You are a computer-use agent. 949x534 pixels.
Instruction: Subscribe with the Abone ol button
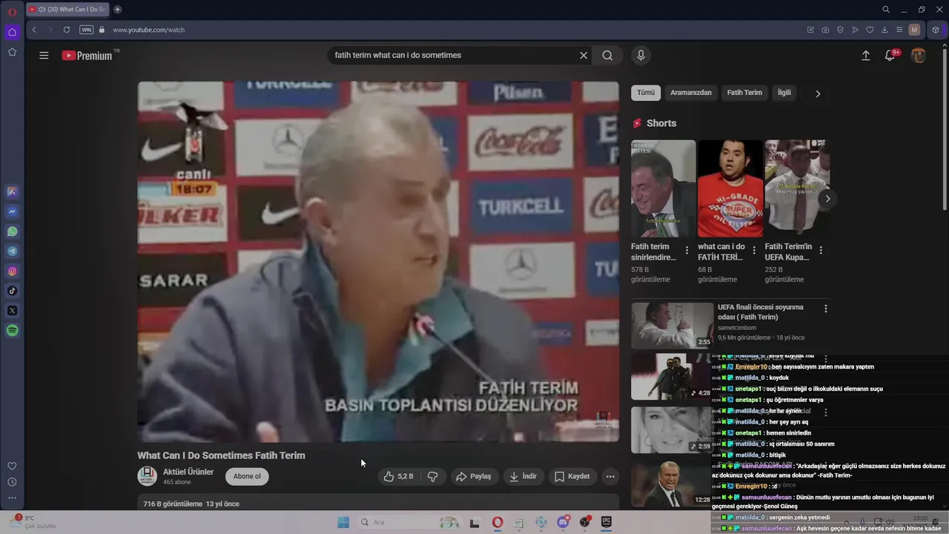tap(247, 476)
